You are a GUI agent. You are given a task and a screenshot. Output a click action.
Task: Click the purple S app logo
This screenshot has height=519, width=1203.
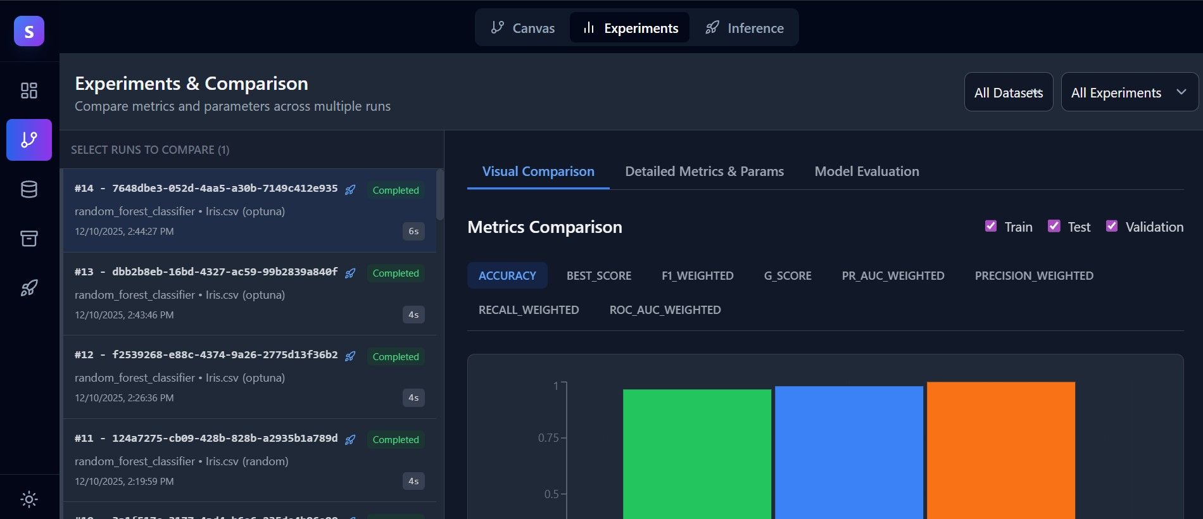click(x=29, y=31)
